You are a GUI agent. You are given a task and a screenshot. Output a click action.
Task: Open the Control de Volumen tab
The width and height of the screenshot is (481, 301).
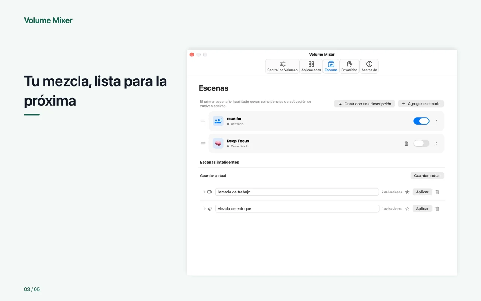(x=282, y=66)
